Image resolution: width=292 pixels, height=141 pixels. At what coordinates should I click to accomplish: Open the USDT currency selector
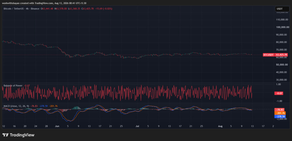pos(282,9)
